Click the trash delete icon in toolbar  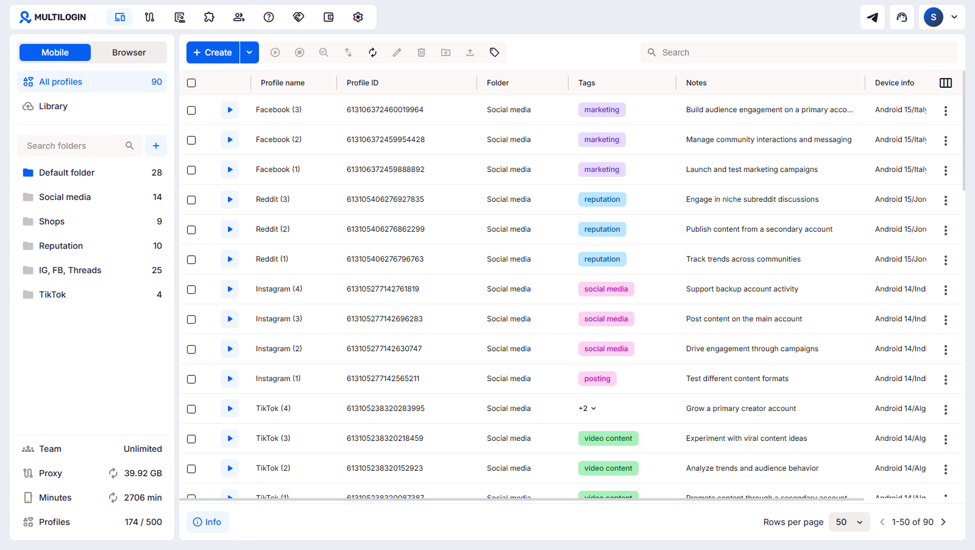click(x=421, y=52)
